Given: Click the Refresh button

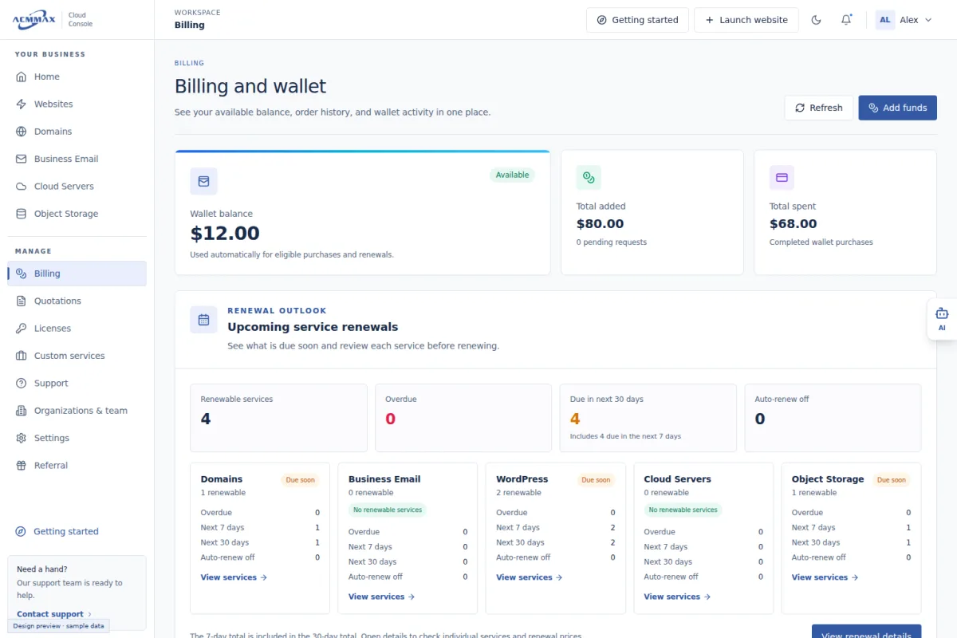Looking at the screenshot, I should 819,108.
